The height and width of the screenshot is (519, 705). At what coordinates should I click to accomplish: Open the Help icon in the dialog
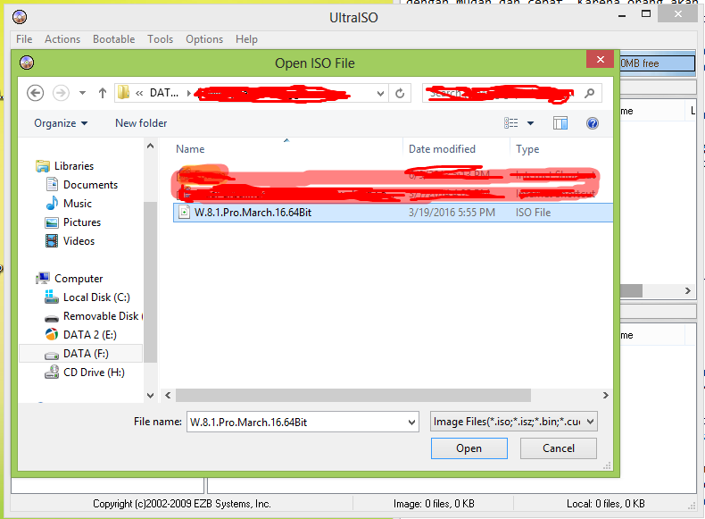593,123
